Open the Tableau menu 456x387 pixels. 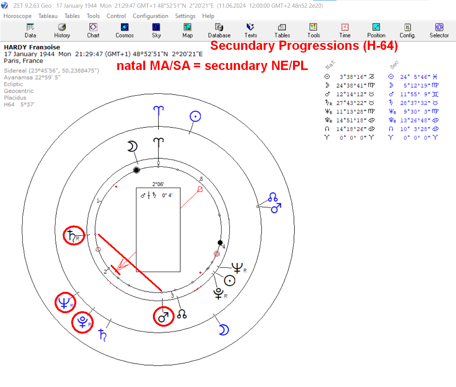[x=48, y=16]
